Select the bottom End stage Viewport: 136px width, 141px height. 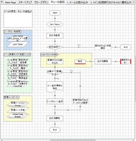click(55, 130)
